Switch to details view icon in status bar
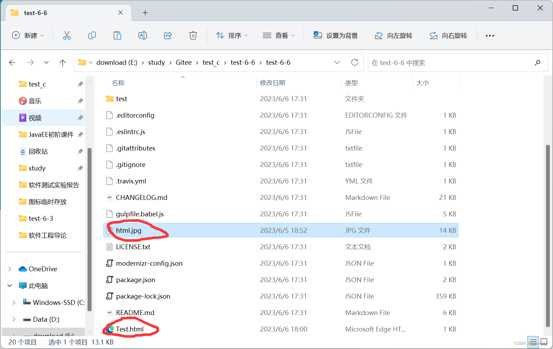The height and width of the screenshot is (349, 553). pyautogui.click(x=533, y=342)
